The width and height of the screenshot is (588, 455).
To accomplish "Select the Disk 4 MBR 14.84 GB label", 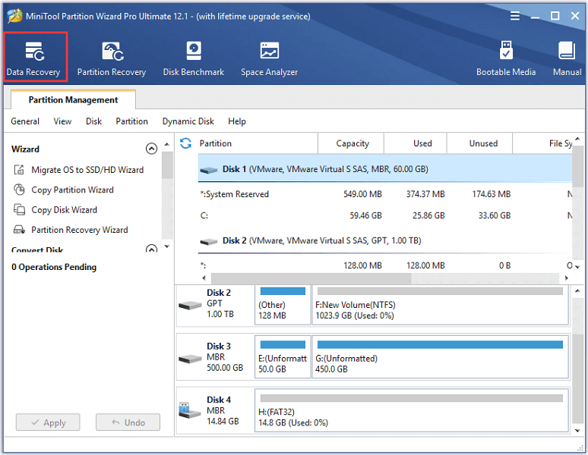I will pos(223,410).
